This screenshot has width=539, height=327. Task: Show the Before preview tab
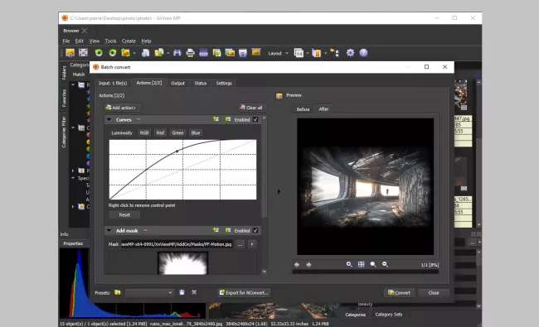click(x=303, y=109)
